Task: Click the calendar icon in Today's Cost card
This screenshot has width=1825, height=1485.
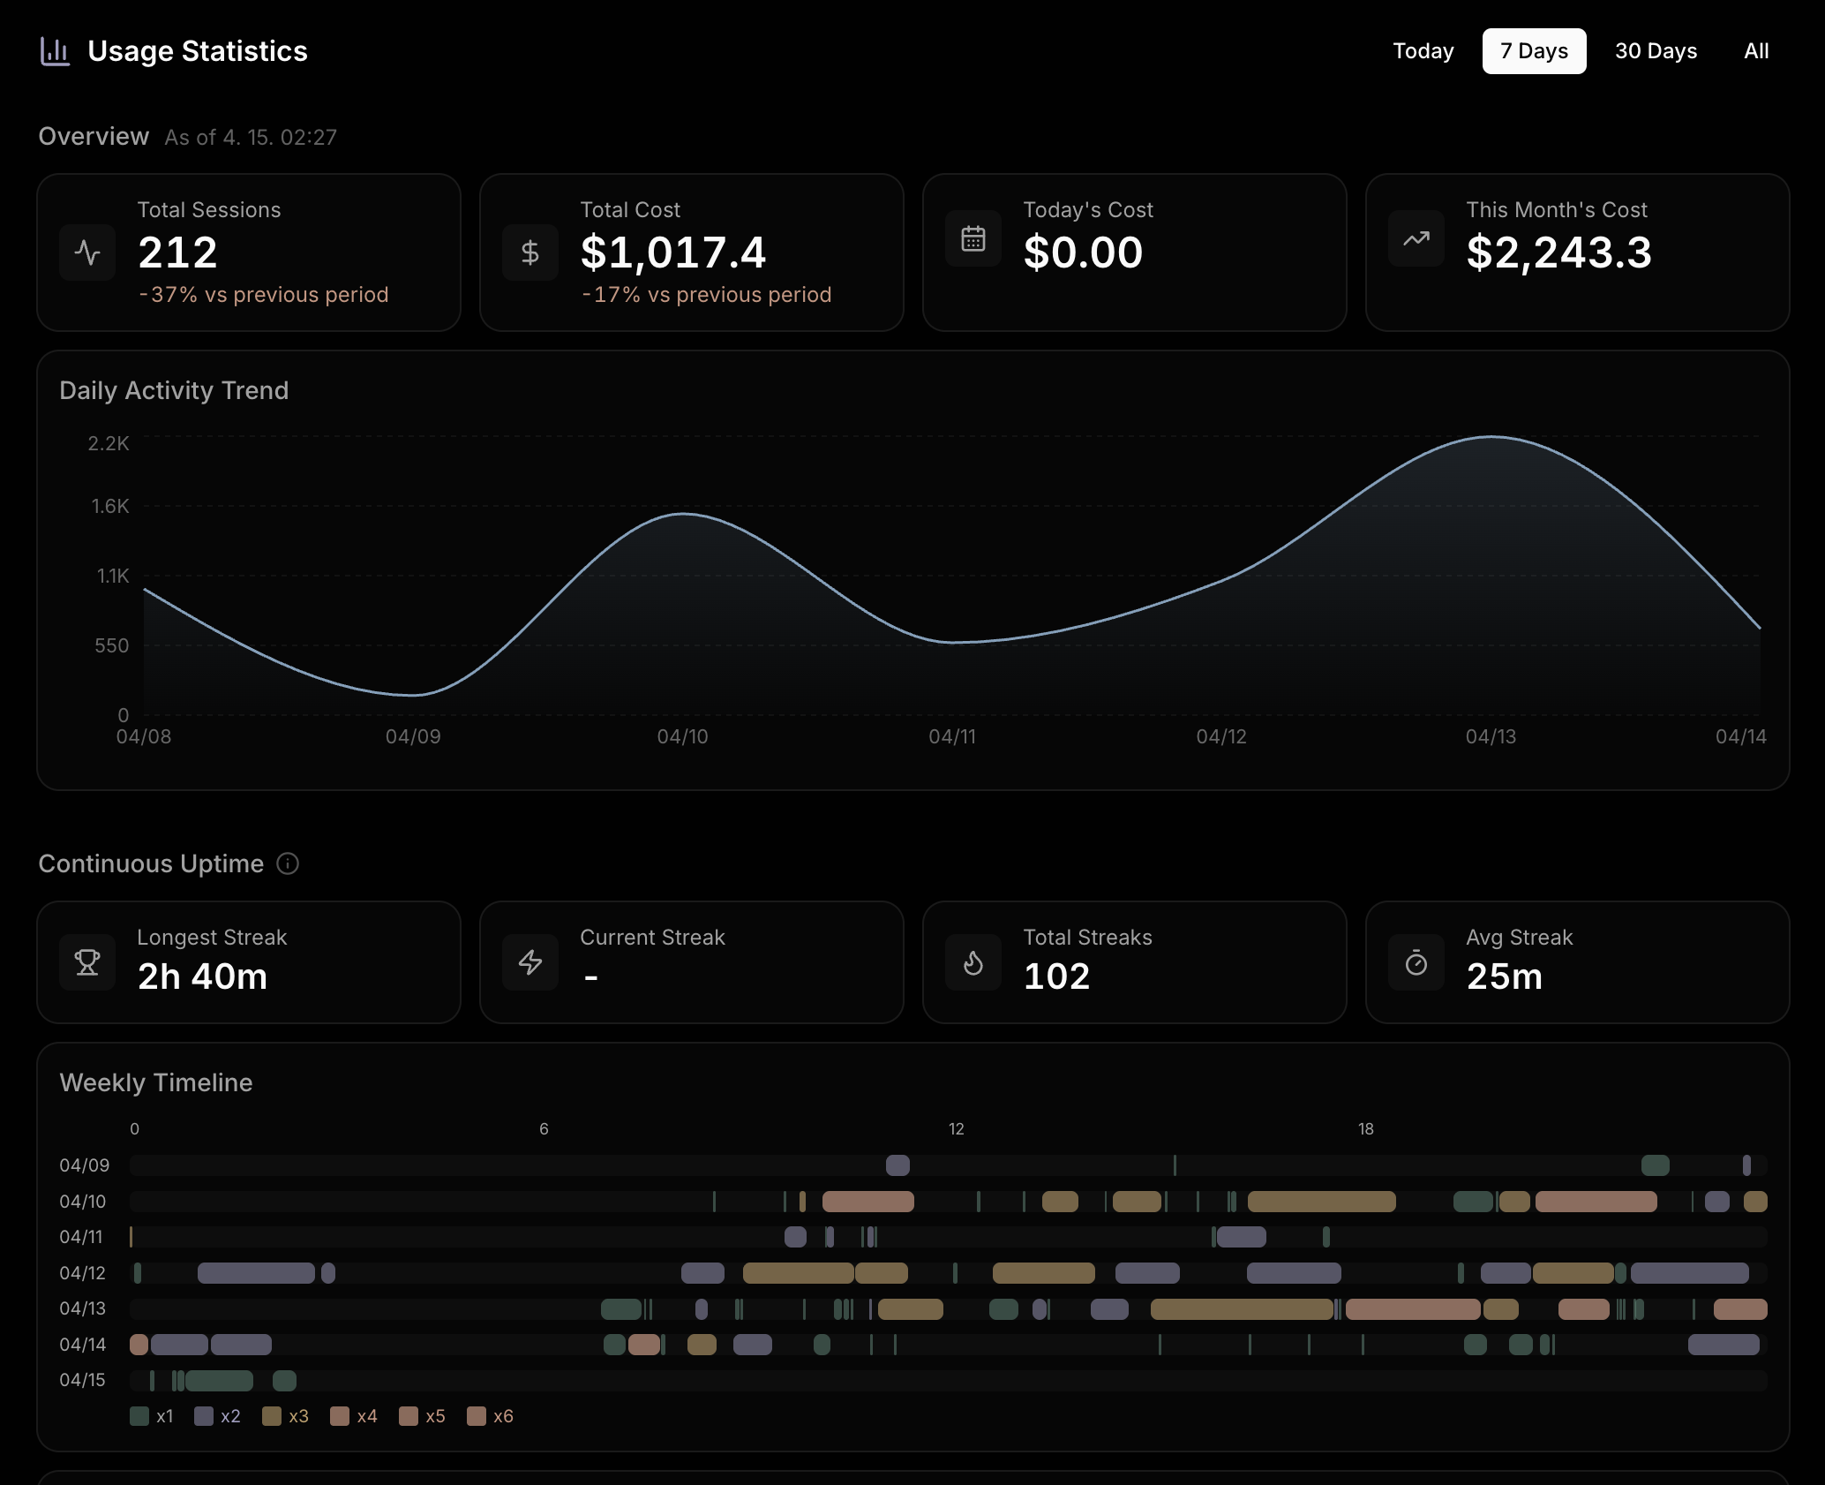Action: 973,238
